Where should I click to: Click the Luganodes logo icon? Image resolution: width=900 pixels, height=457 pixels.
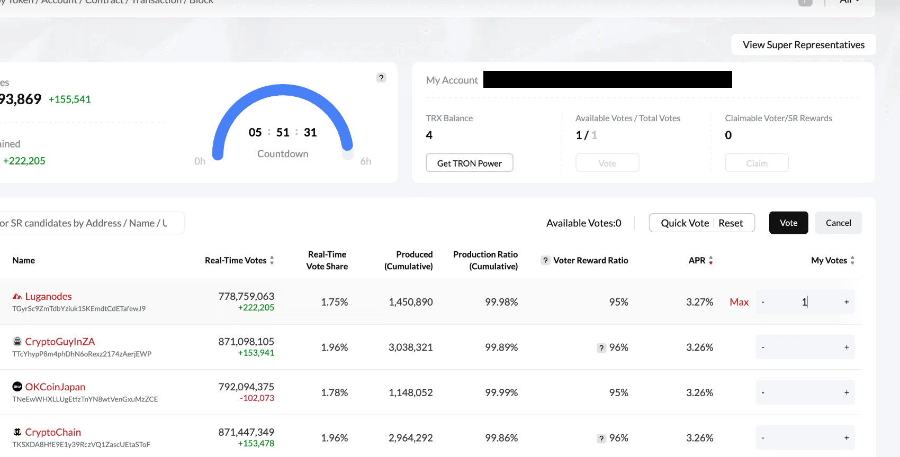pyautogui.click(x=17, y=296)
